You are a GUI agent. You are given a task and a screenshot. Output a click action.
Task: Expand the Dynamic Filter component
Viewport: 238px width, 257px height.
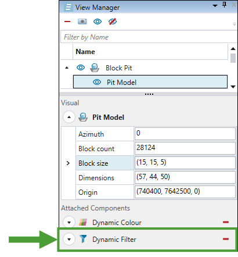pos(69,239)
